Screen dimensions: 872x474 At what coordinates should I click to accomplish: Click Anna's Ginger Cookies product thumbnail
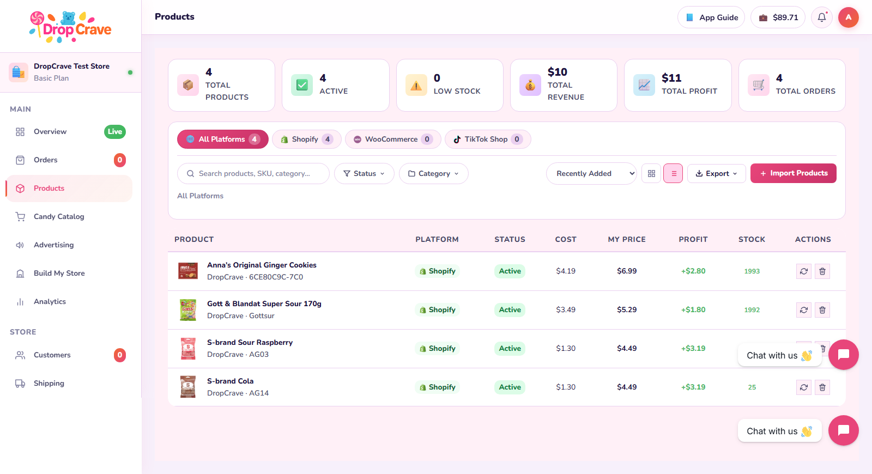tap(188, 271)
